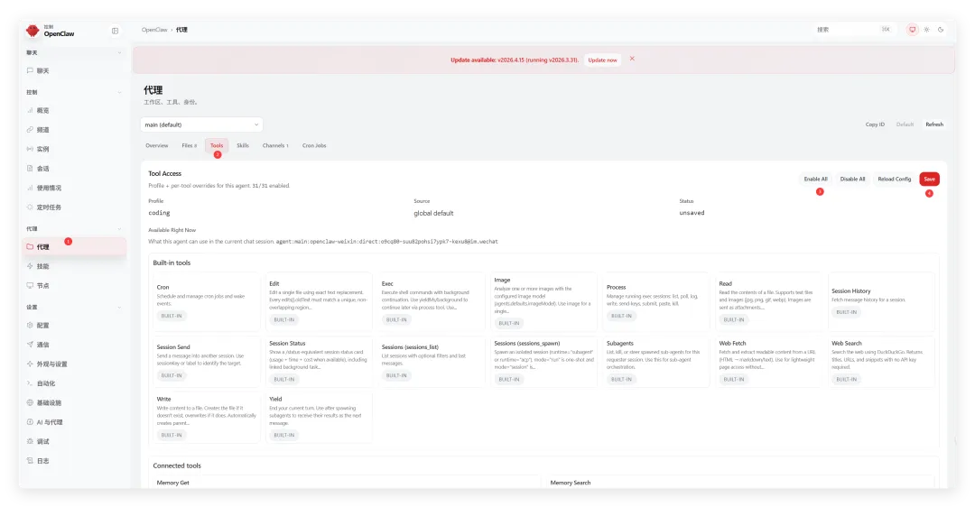Open the 定时任务 scheduled tasks icon
This screenshot has width=975, height=507.
tap(30, 207)
